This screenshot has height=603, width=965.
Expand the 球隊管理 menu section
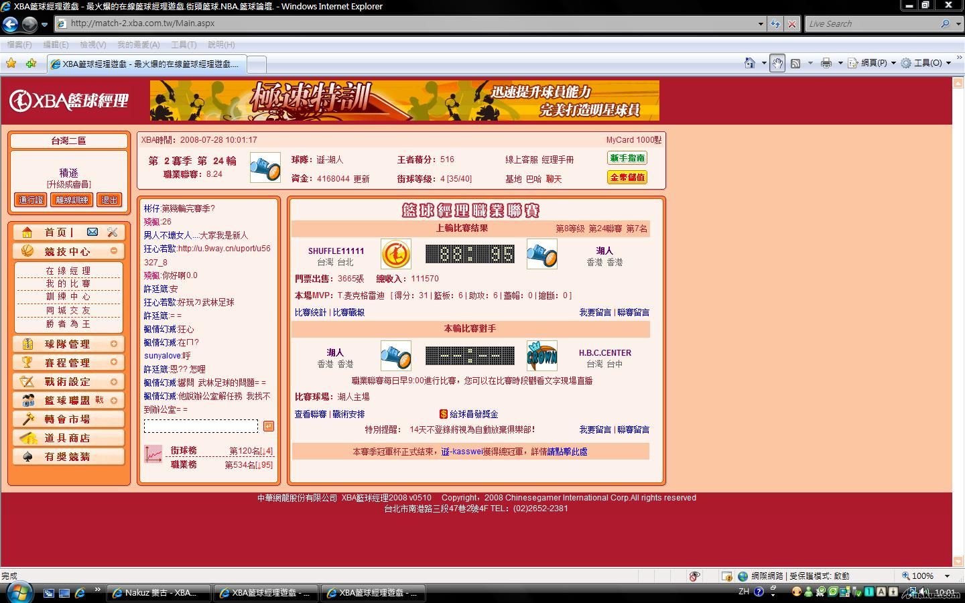point(114,344)
